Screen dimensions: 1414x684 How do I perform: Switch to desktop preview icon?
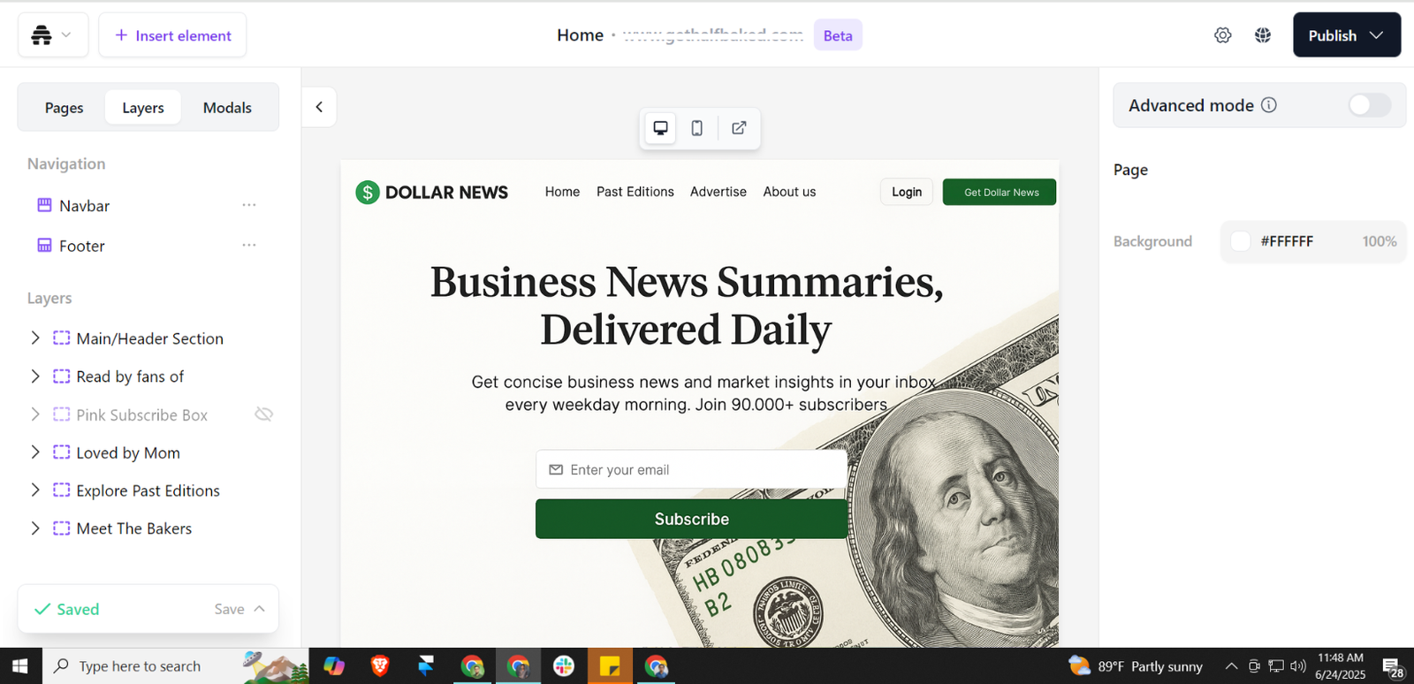pyautogui.click(x=660, y=128)
